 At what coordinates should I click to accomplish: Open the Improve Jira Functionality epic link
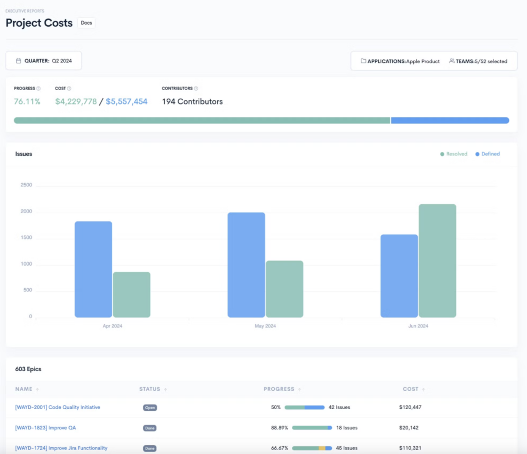point(61,448)
